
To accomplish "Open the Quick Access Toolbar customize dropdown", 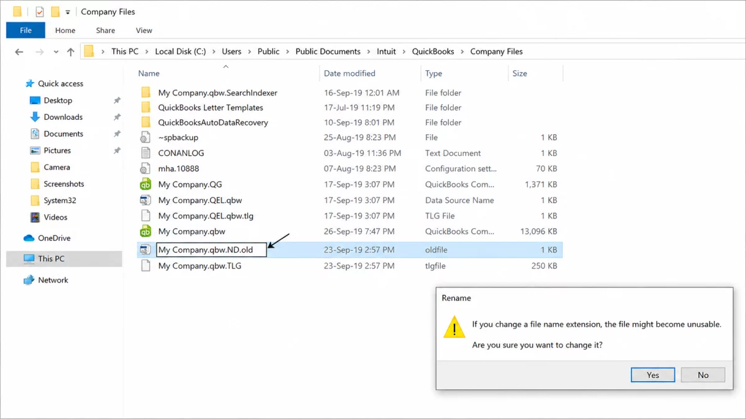I will [x=68, y=12].
